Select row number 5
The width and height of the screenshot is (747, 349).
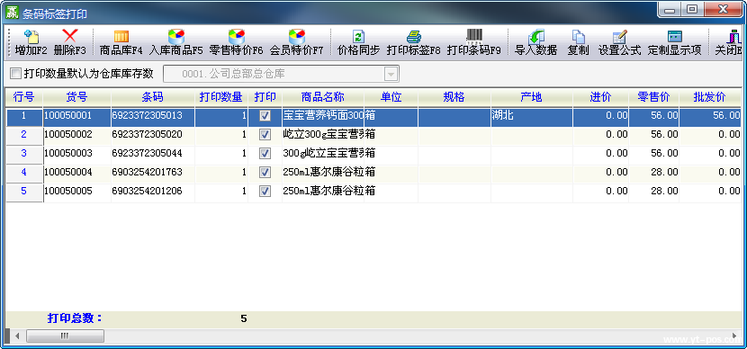[x=23, y=192]
